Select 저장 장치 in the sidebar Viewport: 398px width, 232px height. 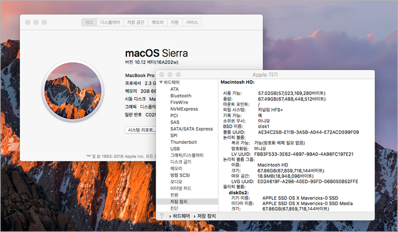tap(187, 202)
